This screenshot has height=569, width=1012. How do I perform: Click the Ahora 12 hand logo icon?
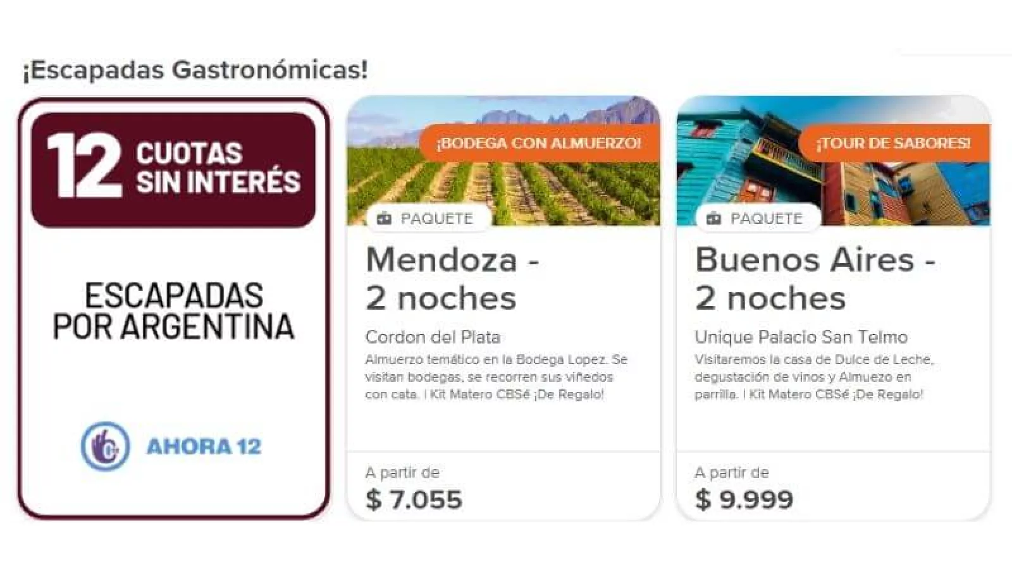pyautogui.click(x=105, y=446)
